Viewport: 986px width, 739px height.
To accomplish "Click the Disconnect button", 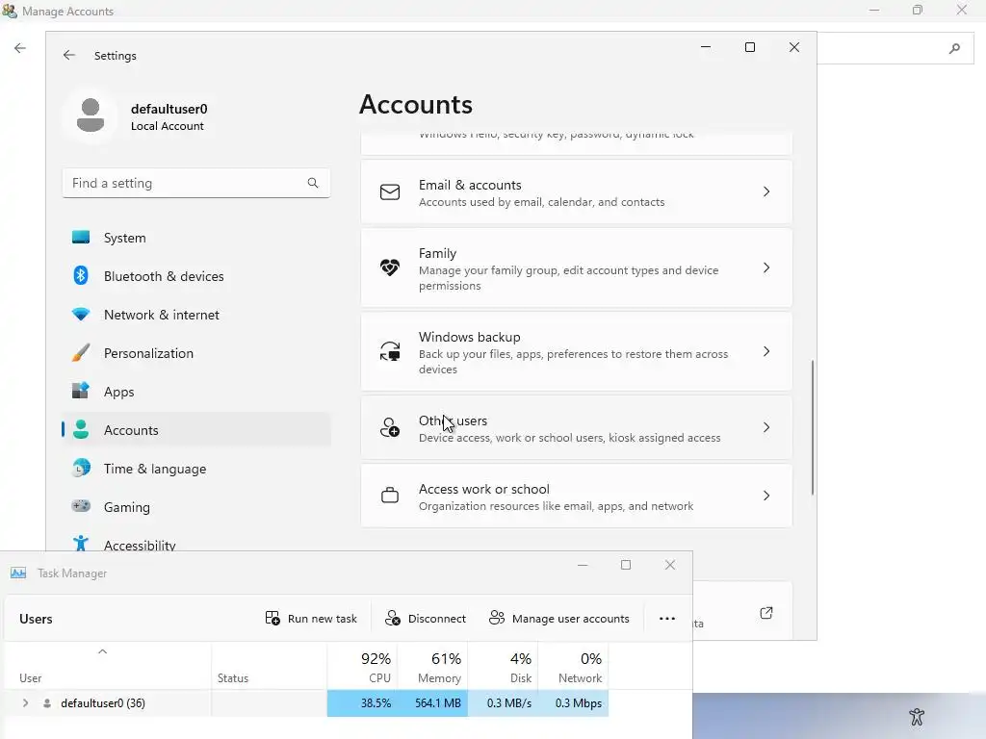I will click(x=426, y=619).
